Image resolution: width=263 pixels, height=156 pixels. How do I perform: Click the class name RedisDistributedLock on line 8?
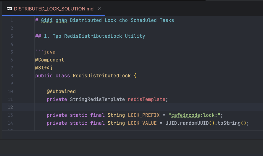point(102,76)
